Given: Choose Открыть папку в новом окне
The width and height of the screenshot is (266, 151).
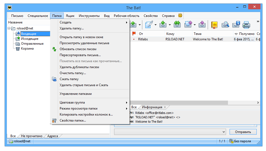Looking at the screenshot, I should [90, 37].
